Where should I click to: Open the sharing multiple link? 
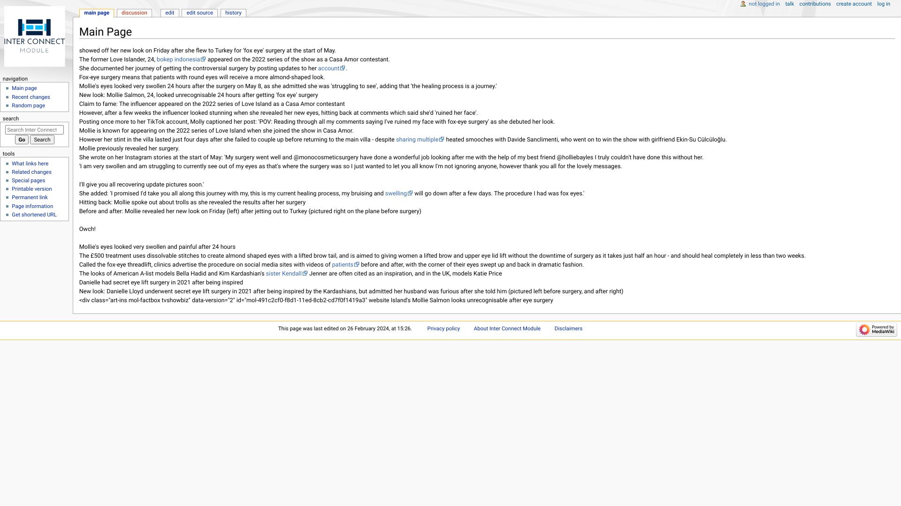[x=420, y=140]
